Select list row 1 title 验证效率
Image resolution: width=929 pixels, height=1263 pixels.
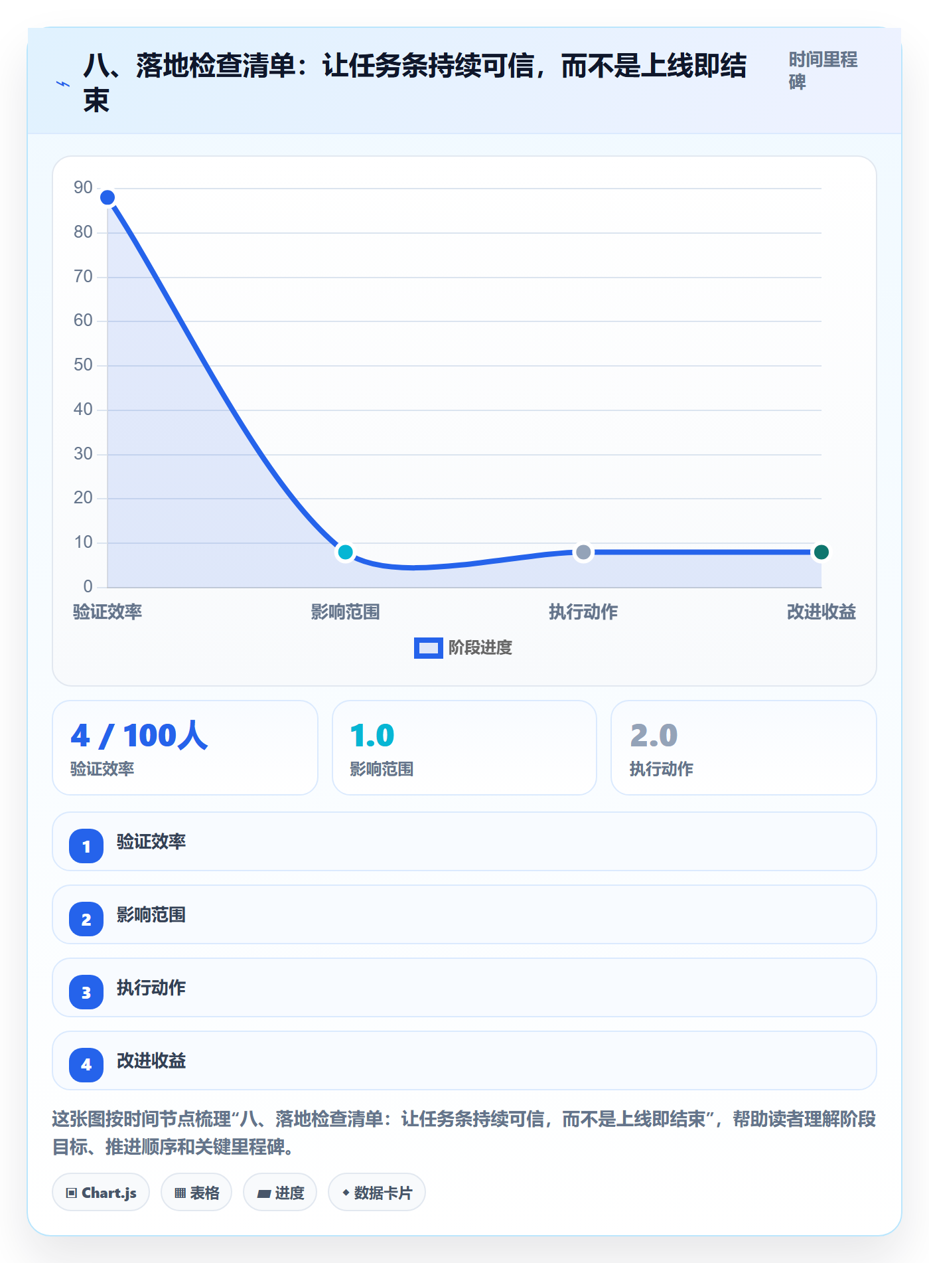tap(151, 841)
